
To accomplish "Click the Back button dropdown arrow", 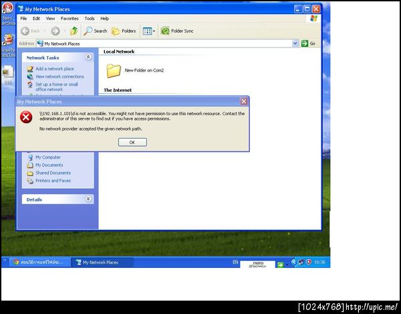I will (45, 31).
